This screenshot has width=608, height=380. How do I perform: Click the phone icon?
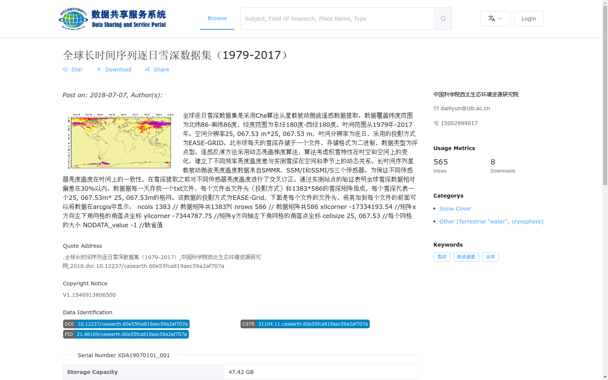tap(436, 123)
